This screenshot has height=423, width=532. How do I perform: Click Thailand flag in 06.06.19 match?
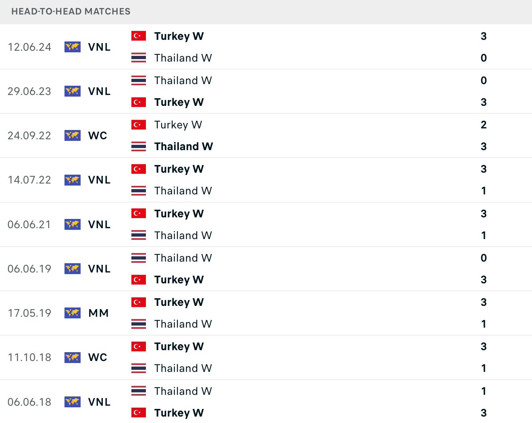(138, 258)
